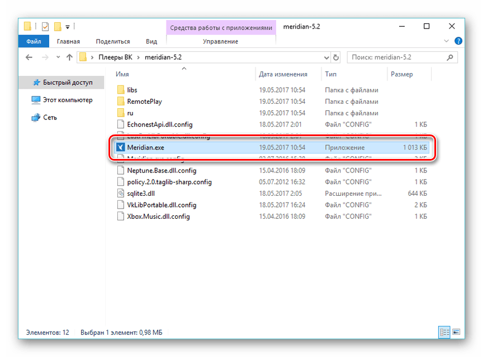Viewport: 483px width, 357px height.
Task: Select policy.2.0.taglib-sharp.config file
Action: tap(273, 182)
